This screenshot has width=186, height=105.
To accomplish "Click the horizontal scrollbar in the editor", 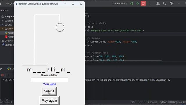I will pos(123,60).
